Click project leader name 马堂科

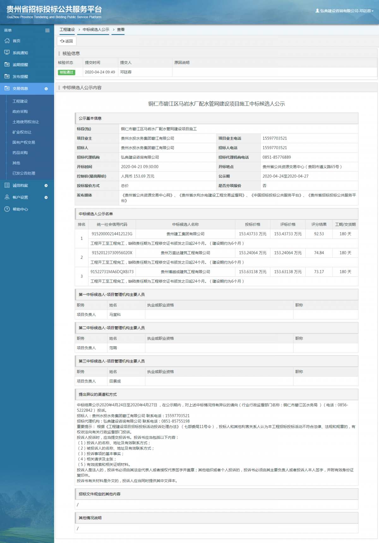click(115, 315)
